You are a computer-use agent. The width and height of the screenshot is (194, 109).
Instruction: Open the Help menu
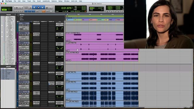coord(80,1)
